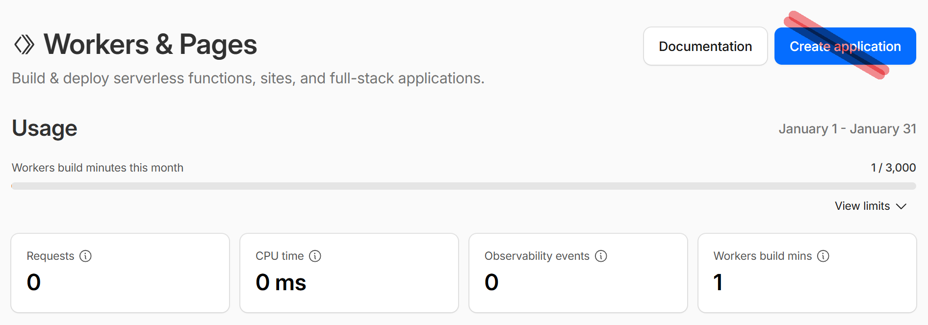Screen dimensions: 928x325
Task: Click the Usage section heading
Action: coord(45,128)
